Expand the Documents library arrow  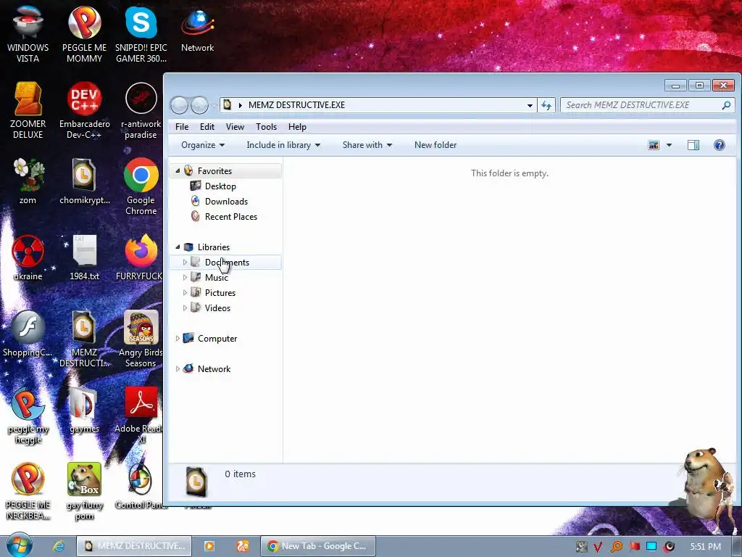185,262
